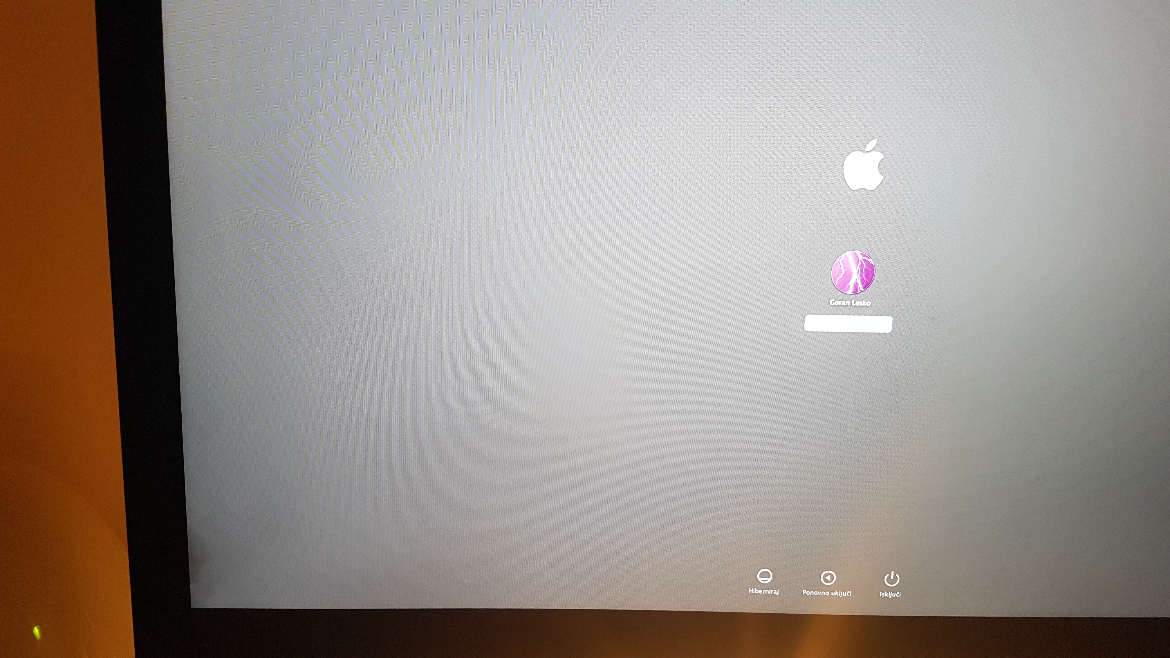
Task: Focus the password input field
Action: [848, 324]
